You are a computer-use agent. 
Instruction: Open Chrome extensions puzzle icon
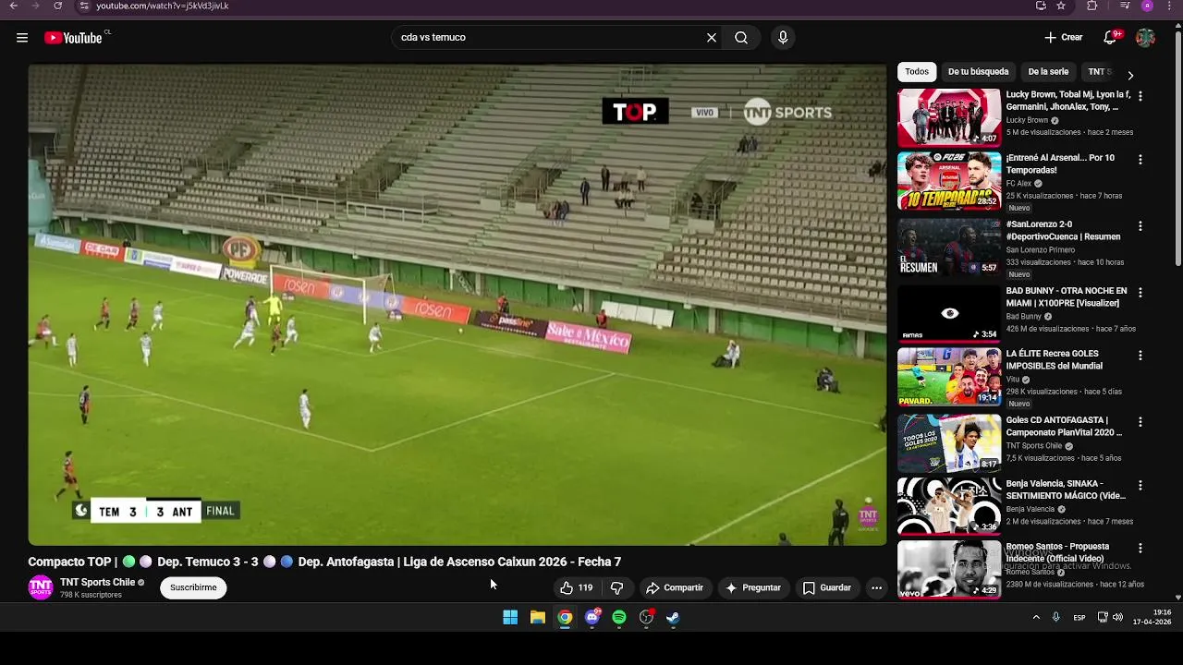click(x=1092, y=6)
